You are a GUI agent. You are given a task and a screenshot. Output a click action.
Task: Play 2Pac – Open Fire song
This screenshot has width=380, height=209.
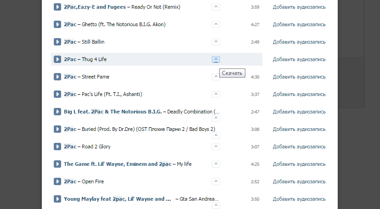coord(57,181)
